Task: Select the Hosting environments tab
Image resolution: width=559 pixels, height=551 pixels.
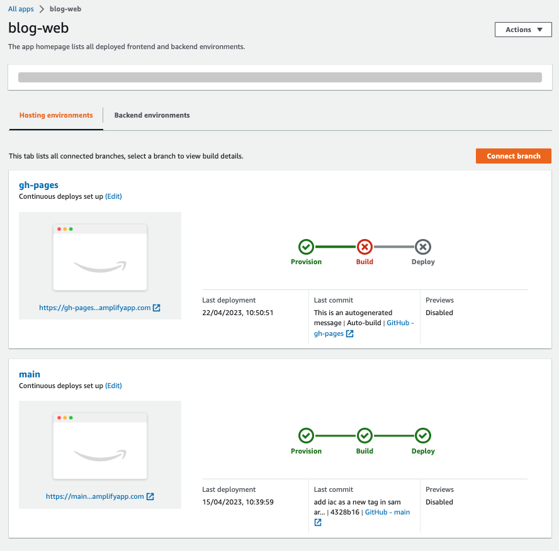Action: pyautogui.click(x=56, y=115)
